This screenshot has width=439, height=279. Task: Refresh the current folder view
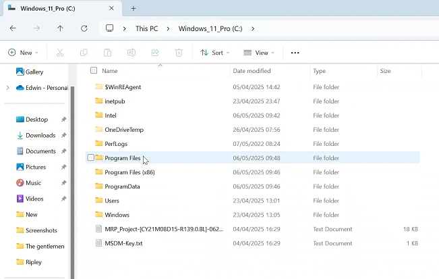pyautogui.click(x=84, y=28)
